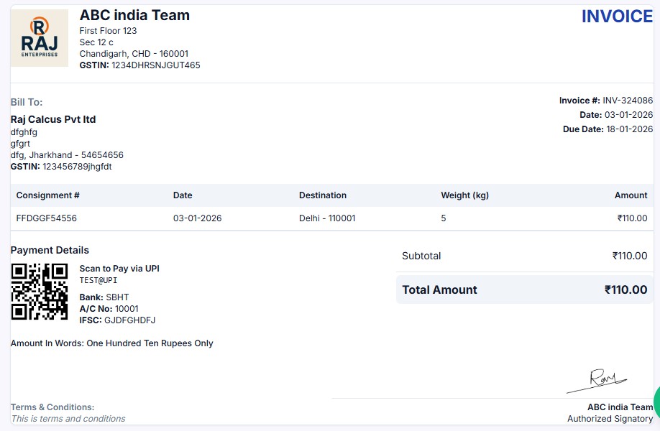The width and height of the screenshot is (660, 431).
Task: Click the Consignment # column header
Action: (x=47, y=195)
